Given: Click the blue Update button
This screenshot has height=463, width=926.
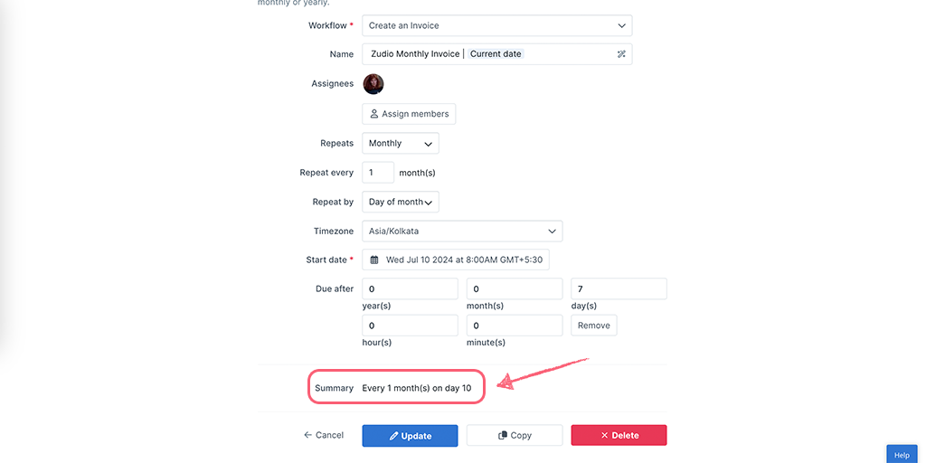Looking at the screenshot, I should click(x=410, y=435).
